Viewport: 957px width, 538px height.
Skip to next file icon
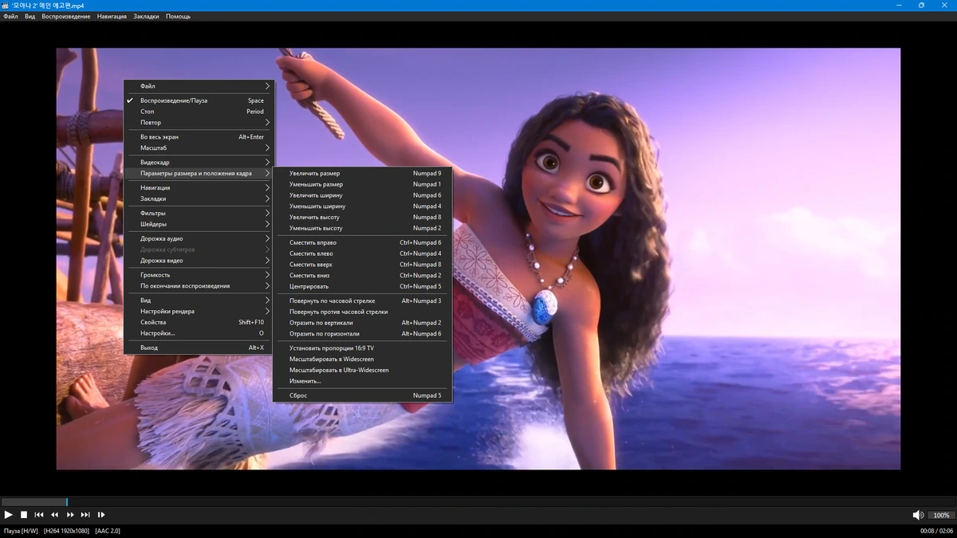pyautogui.click(x=85, y=515)
